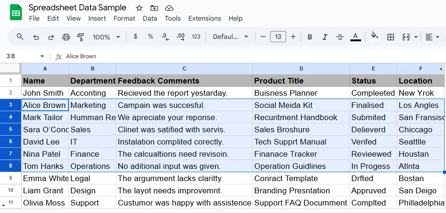Open the Help menu
Image resolution: width=446 pixels, height=213 pixels.
click(x=235, y=18)
